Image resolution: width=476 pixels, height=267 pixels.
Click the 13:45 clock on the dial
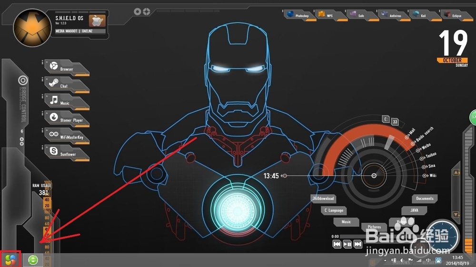[271, 176]
